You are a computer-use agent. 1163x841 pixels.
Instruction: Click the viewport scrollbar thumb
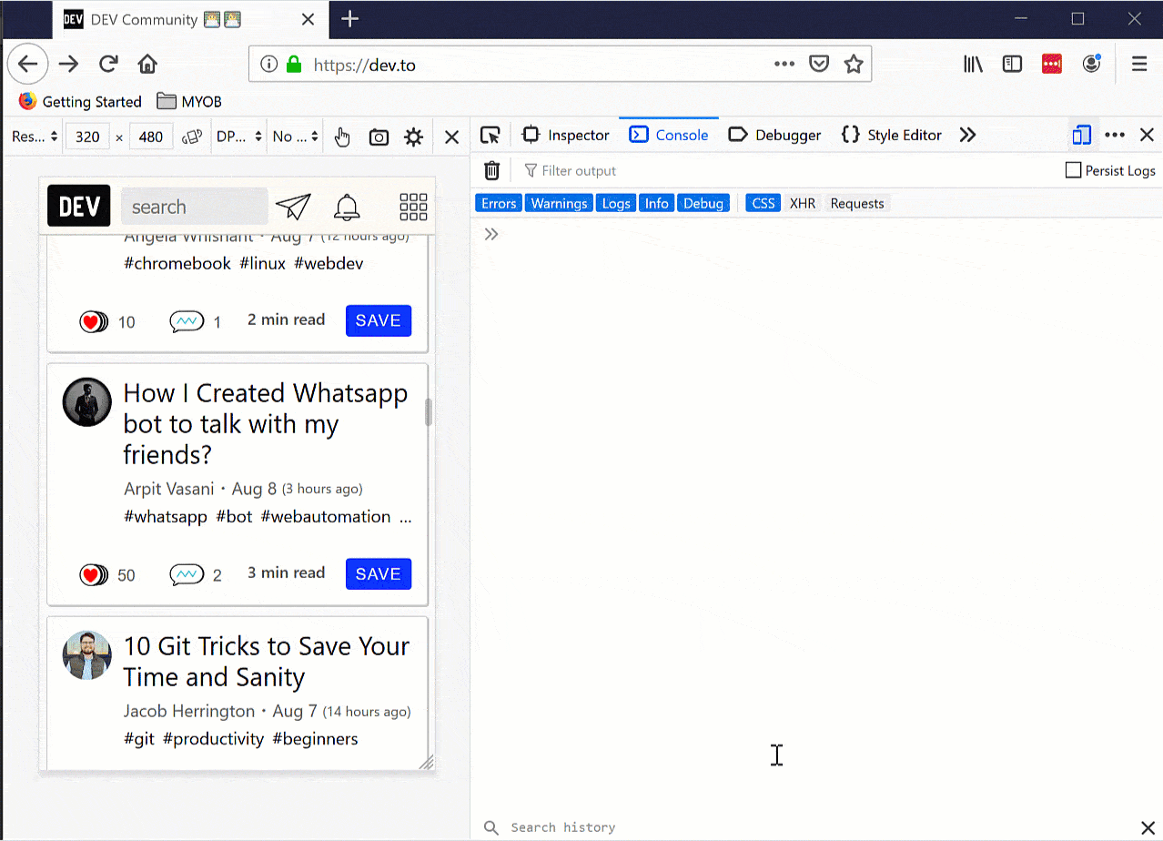coord(428,411)
